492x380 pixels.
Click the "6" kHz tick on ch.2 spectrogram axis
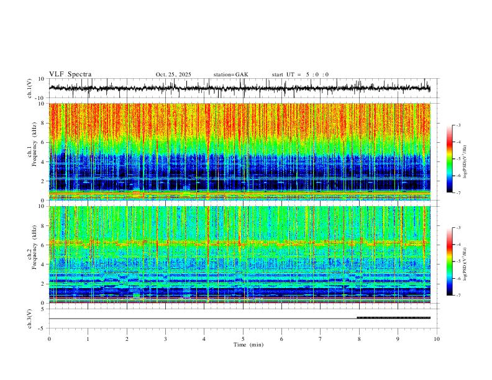coord(43,245)
